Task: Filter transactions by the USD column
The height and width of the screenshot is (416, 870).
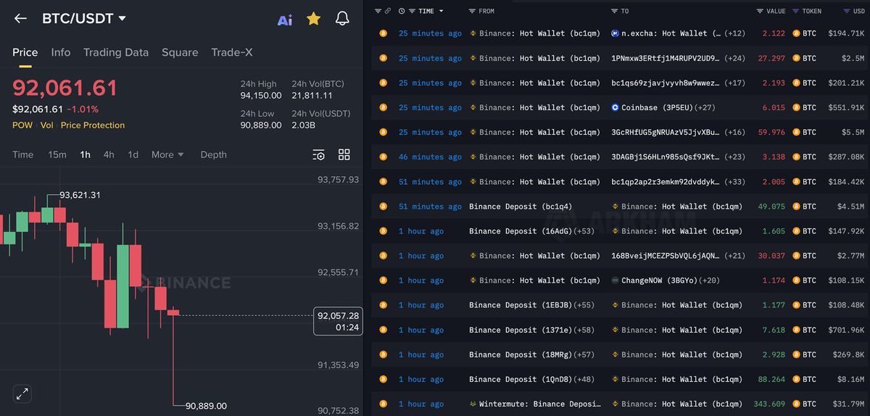Action: (x=846, y=11)
